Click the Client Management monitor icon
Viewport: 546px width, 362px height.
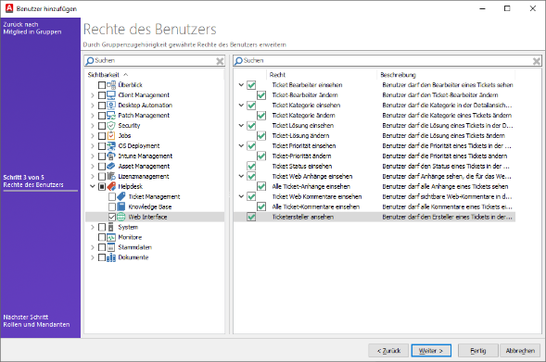[x=111, y=95]
